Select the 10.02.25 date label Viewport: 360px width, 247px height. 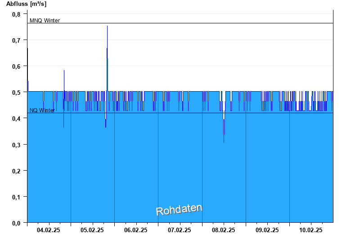[x=311, y=230]
